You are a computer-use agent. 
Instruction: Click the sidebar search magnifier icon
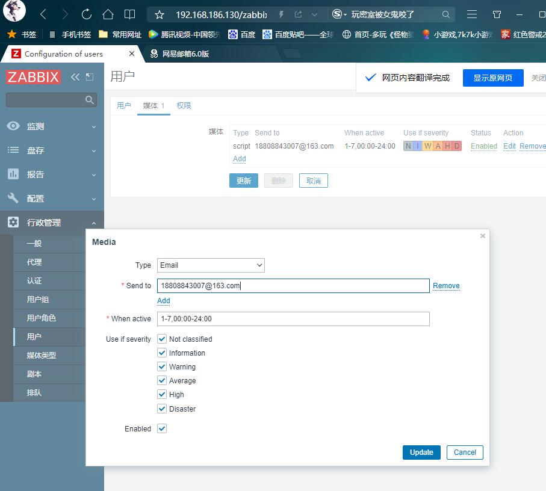[x=90, y=100]
